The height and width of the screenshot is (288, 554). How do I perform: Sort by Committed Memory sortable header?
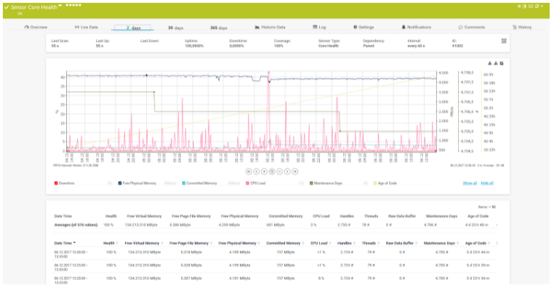(x=285, y=243)
